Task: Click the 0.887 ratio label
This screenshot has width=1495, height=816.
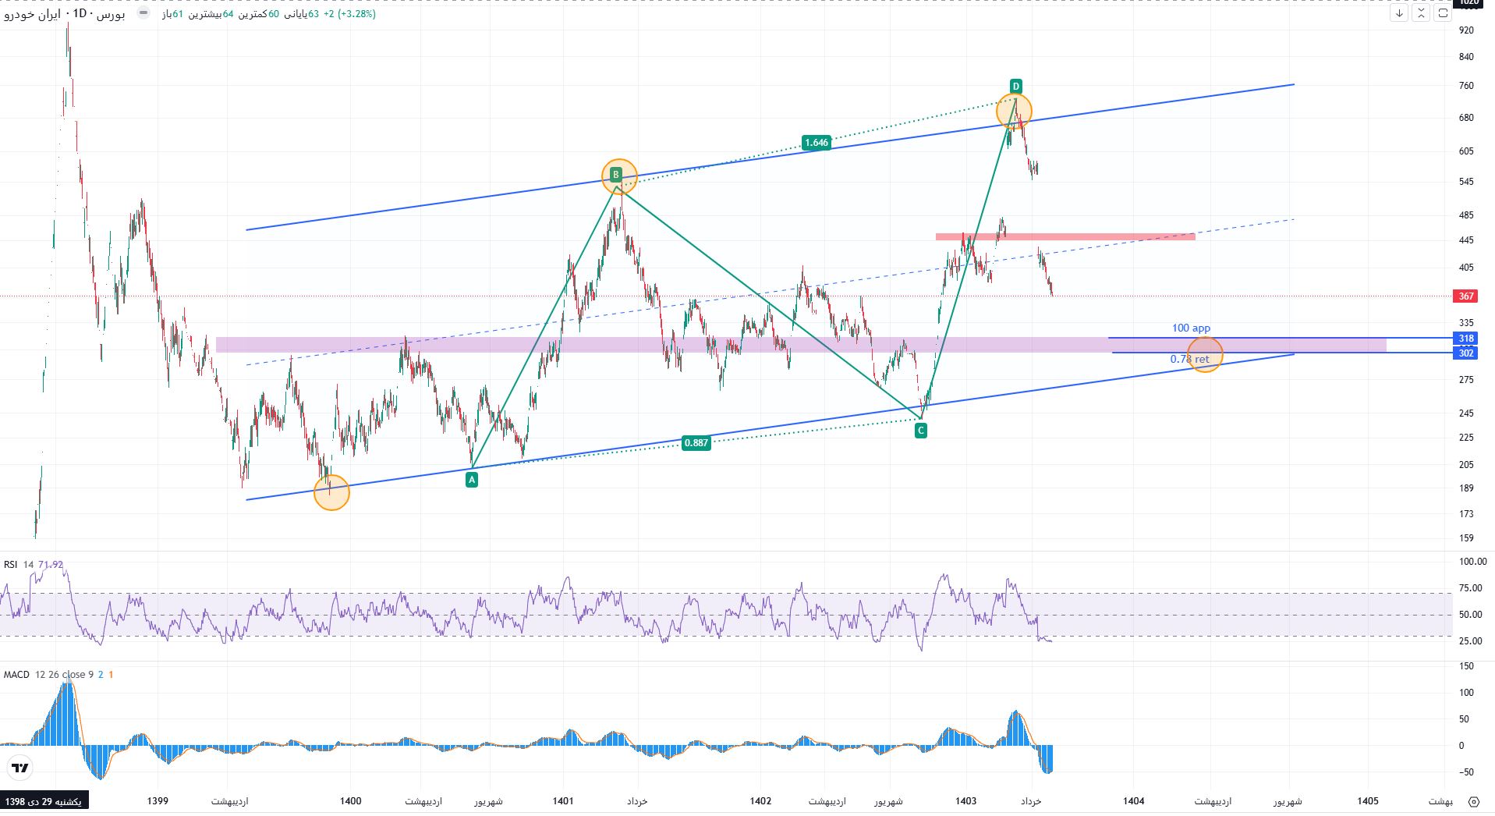Action: point(696,442)
